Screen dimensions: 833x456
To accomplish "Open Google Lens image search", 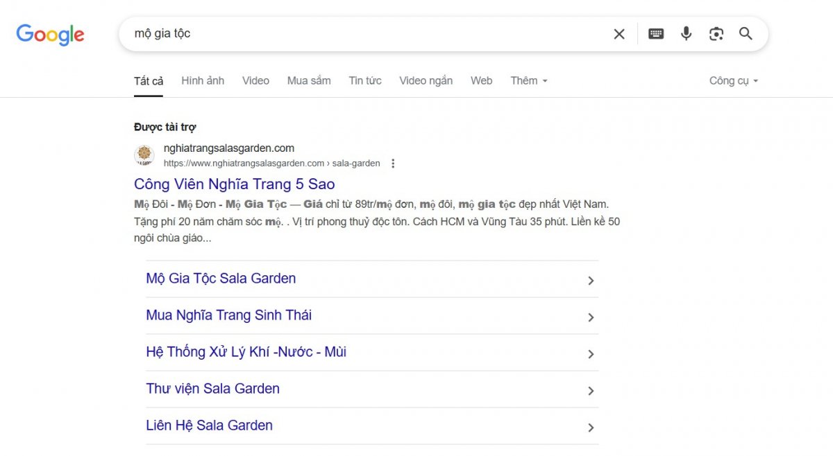I will tap(716, 34).
